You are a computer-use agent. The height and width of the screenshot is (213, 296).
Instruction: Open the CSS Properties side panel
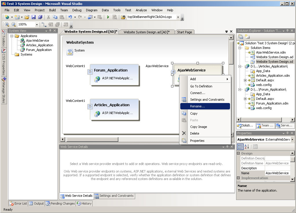coord(3,62)
